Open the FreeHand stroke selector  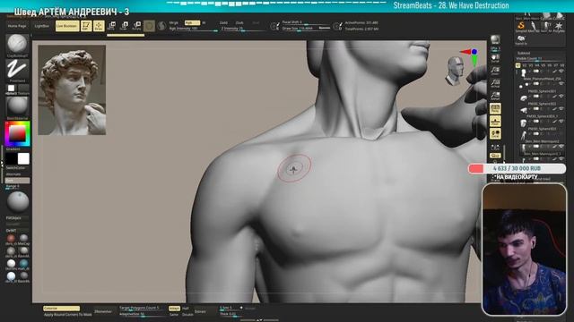[x=17, y=70]
